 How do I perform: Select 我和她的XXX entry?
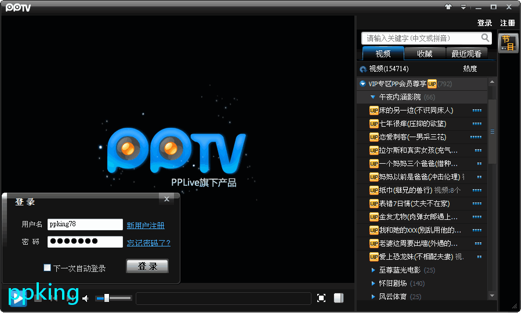pos(420,230)
